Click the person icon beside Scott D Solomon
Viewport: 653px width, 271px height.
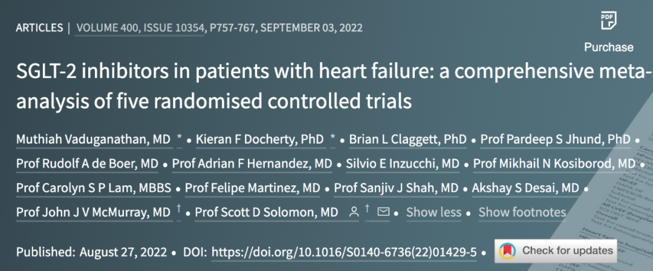tap(354, 212)
